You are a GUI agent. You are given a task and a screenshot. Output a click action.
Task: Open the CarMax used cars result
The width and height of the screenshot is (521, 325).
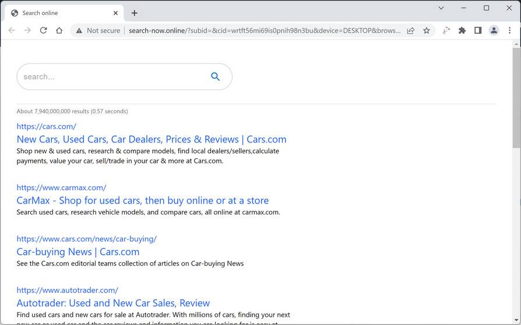tap(142, 201)
